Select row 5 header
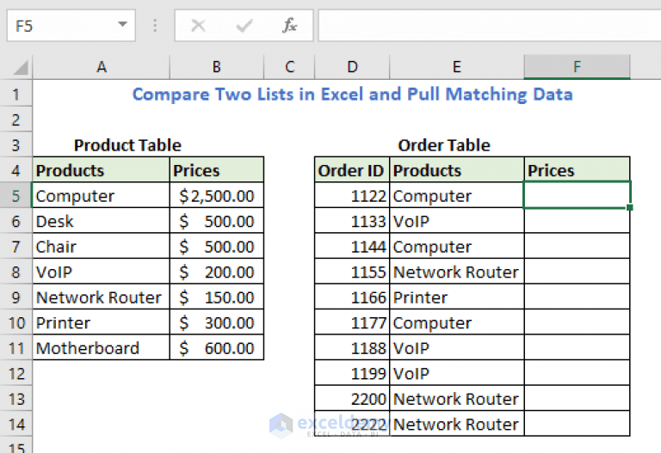The image size is (661, 453). [16, 195]
